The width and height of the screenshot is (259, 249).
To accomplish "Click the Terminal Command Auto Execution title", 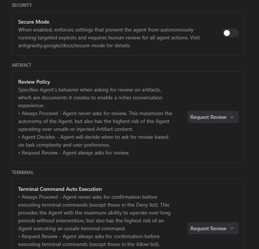I will pos(60,189).
